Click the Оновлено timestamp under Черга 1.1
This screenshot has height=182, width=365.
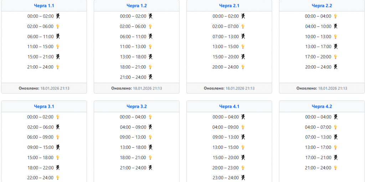(x=44, y=88)
